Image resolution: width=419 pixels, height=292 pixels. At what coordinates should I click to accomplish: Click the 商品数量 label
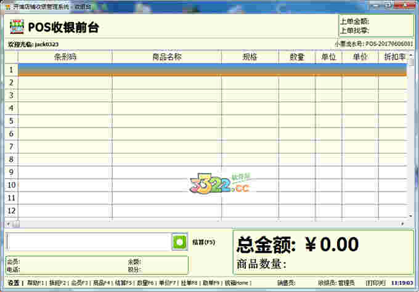pos(261,264)
